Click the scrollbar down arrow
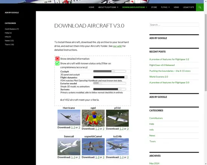 tap(205, 164)
